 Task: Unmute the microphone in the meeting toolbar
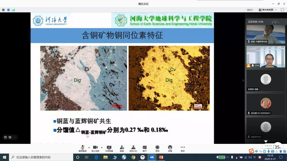pos(82,148)
